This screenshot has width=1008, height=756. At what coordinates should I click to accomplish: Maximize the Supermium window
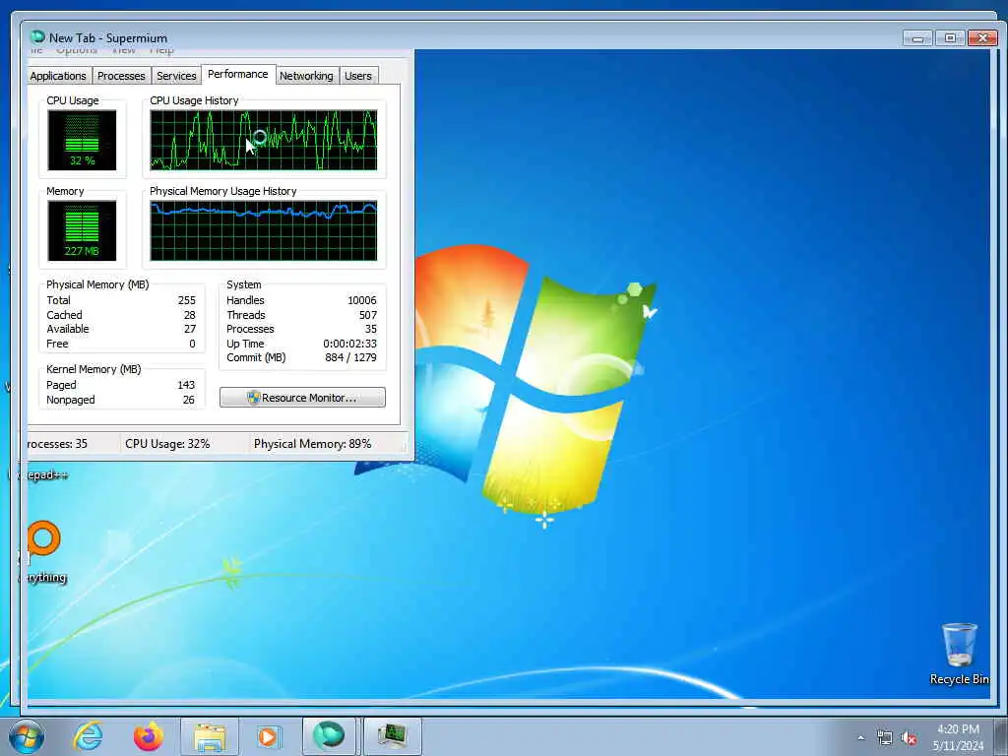950,38
